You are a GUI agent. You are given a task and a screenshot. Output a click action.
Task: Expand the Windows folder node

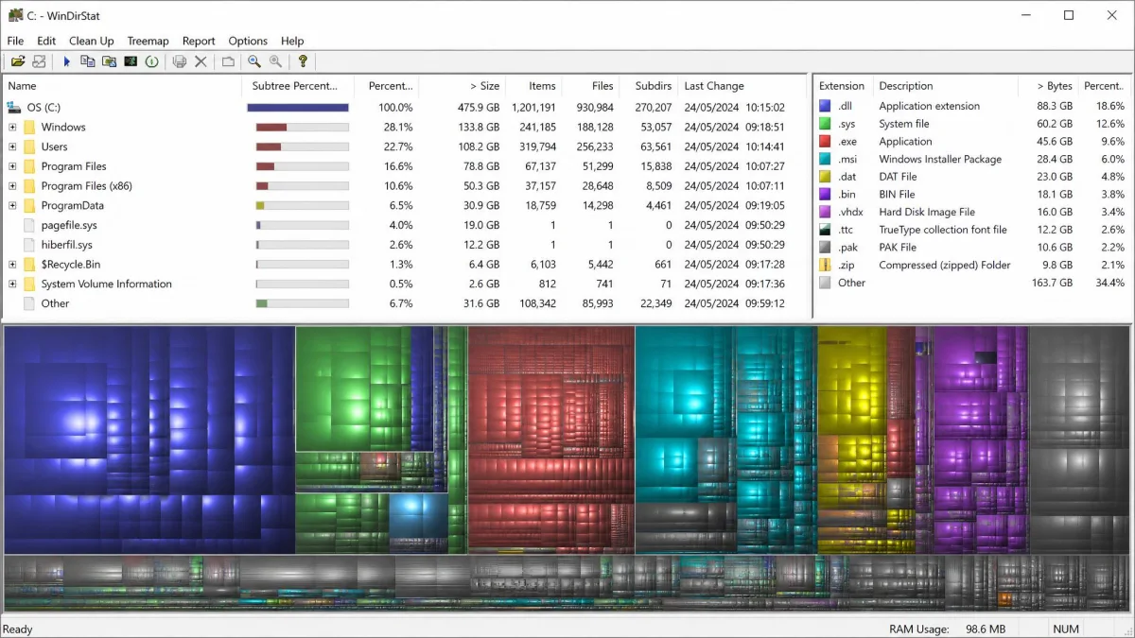point(12,127)
